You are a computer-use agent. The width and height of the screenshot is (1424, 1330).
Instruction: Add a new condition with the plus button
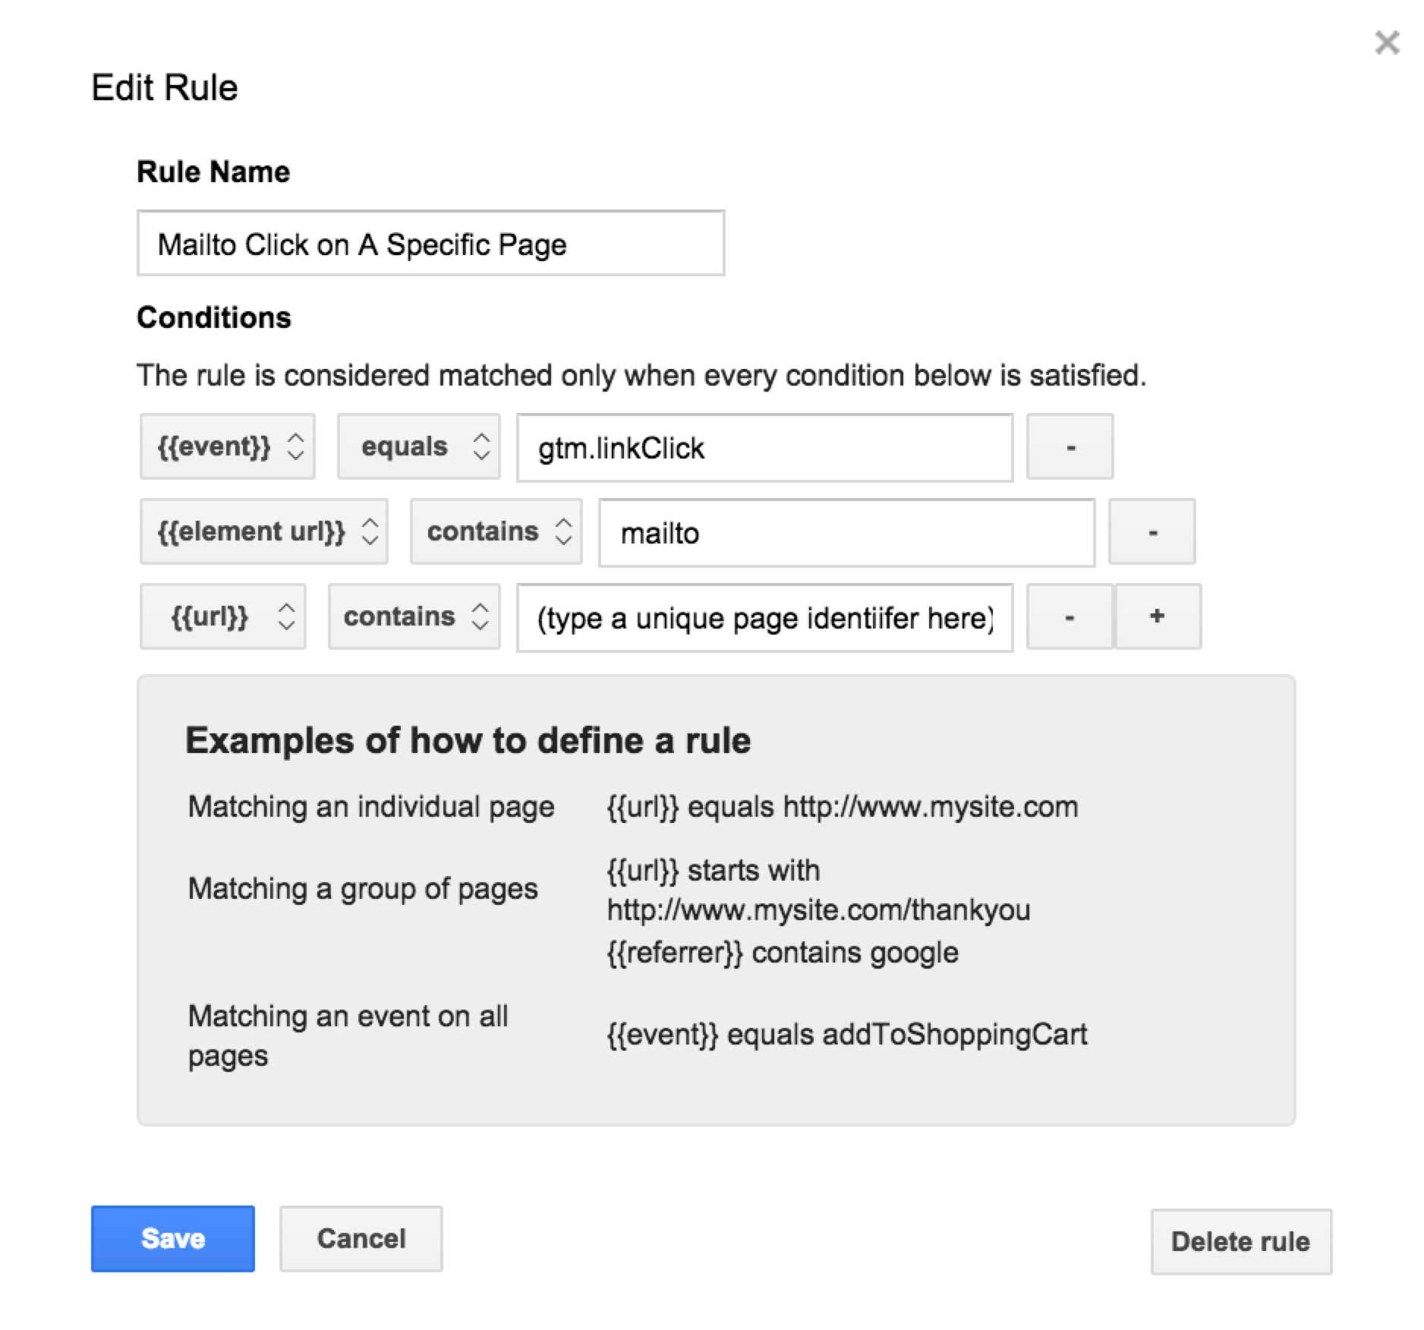(x=1158, y=617)
